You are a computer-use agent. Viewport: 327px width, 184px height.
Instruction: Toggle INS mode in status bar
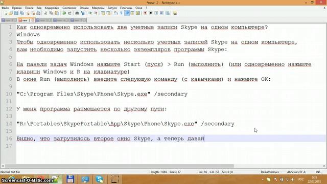pyautogui.click(x=318, y=172)
